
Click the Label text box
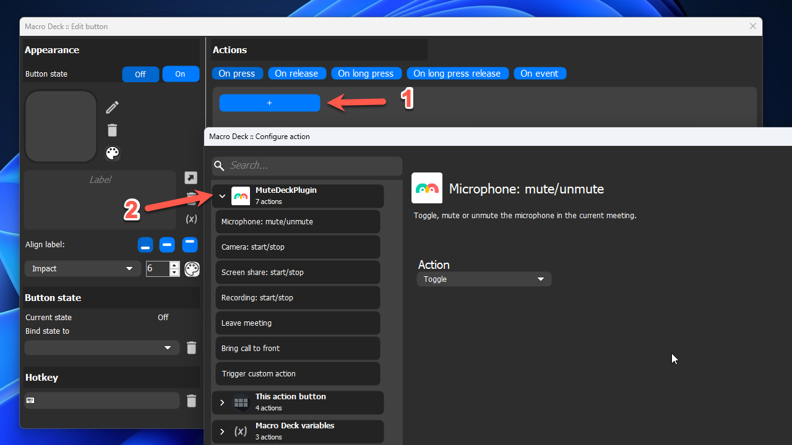100,200
